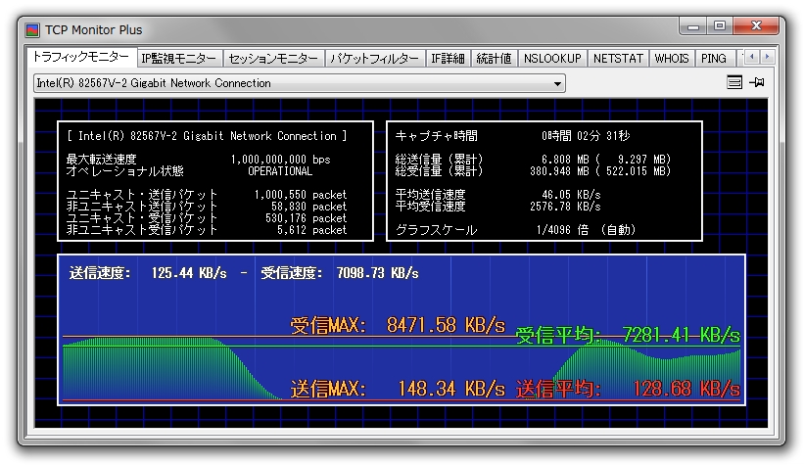The image size is (804, 465).
Task: Open the PING tab
Action: (713, 59)
